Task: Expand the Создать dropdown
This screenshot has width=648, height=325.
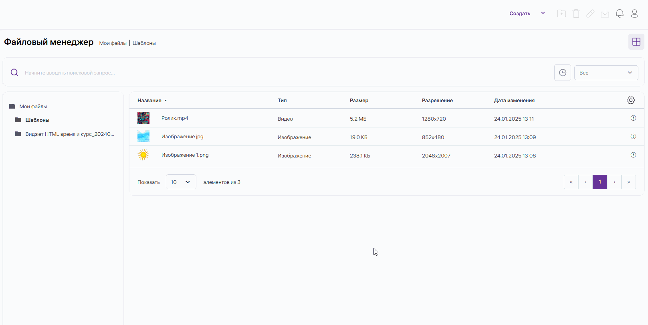Action: click(x=543, y=13)
